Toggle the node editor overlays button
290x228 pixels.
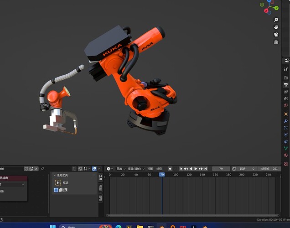coord(94,169)
